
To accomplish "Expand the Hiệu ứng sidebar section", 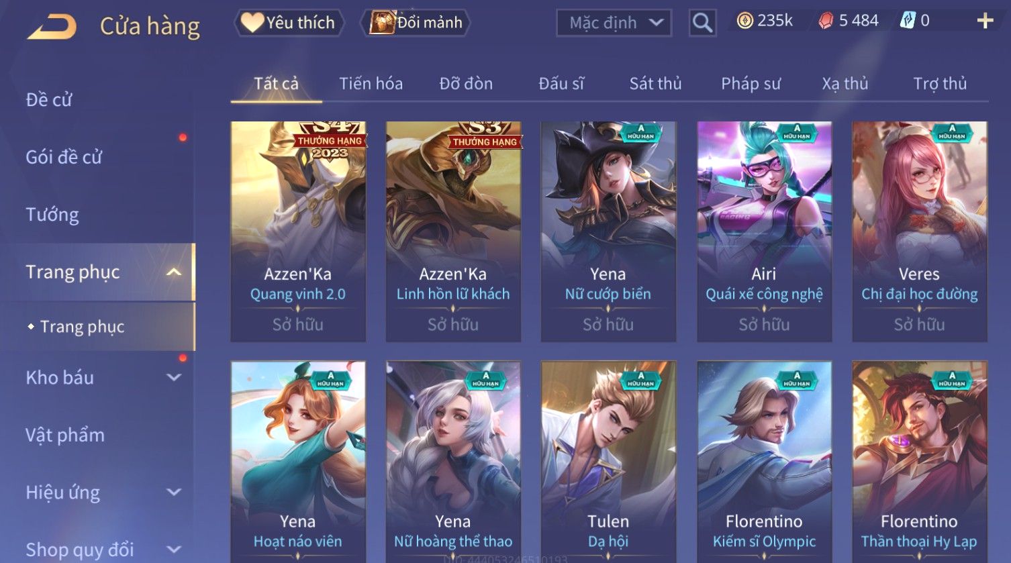I will [x=174, y=492].
